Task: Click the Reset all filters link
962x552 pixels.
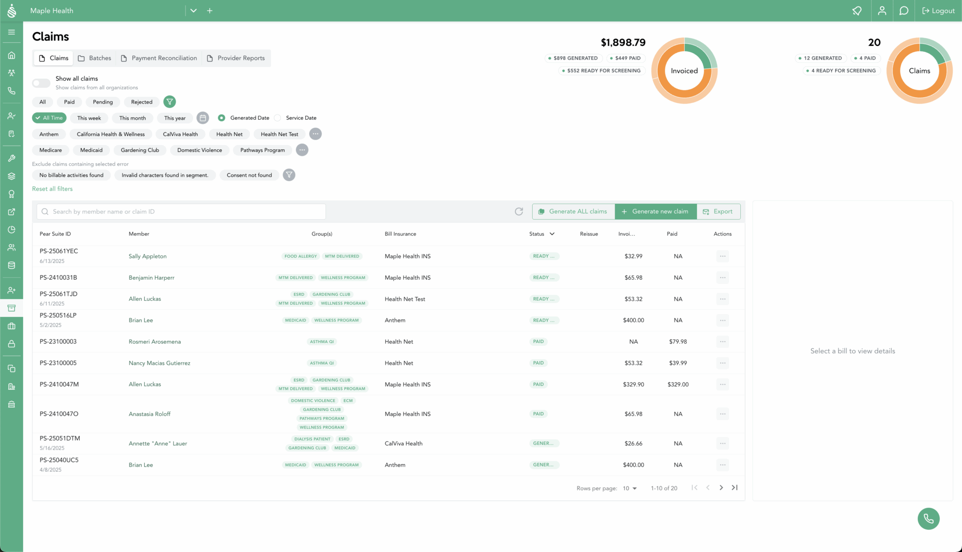Action: 52,189
